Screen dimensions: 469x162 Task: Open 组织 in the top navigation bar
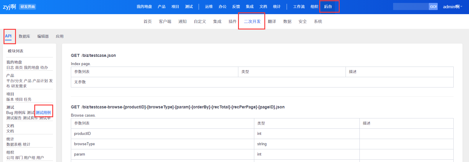[314, 6]
